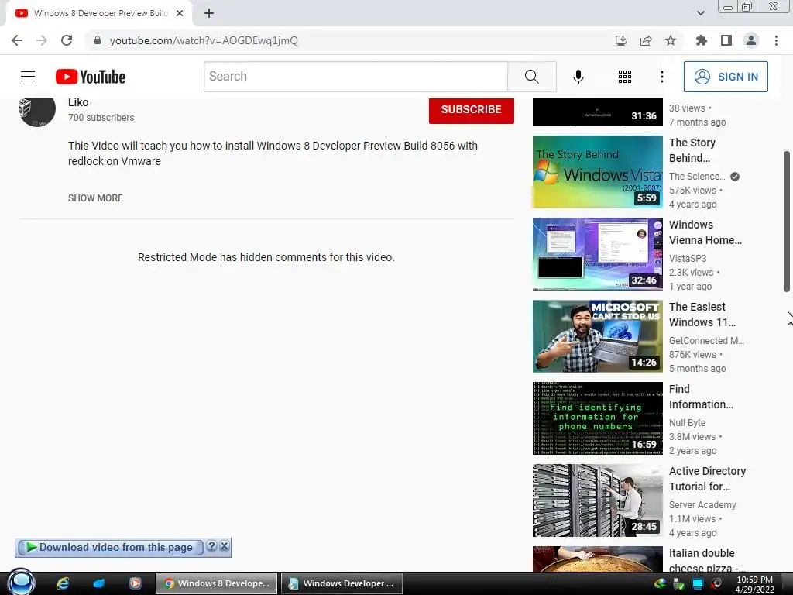
Task: Click the address bar URL
Action: tap(204, 40)
